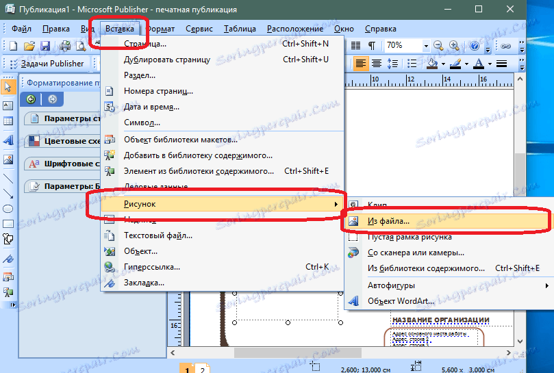Click the Help question mark icon
The image size is (554, 373).
pos(474,46)
